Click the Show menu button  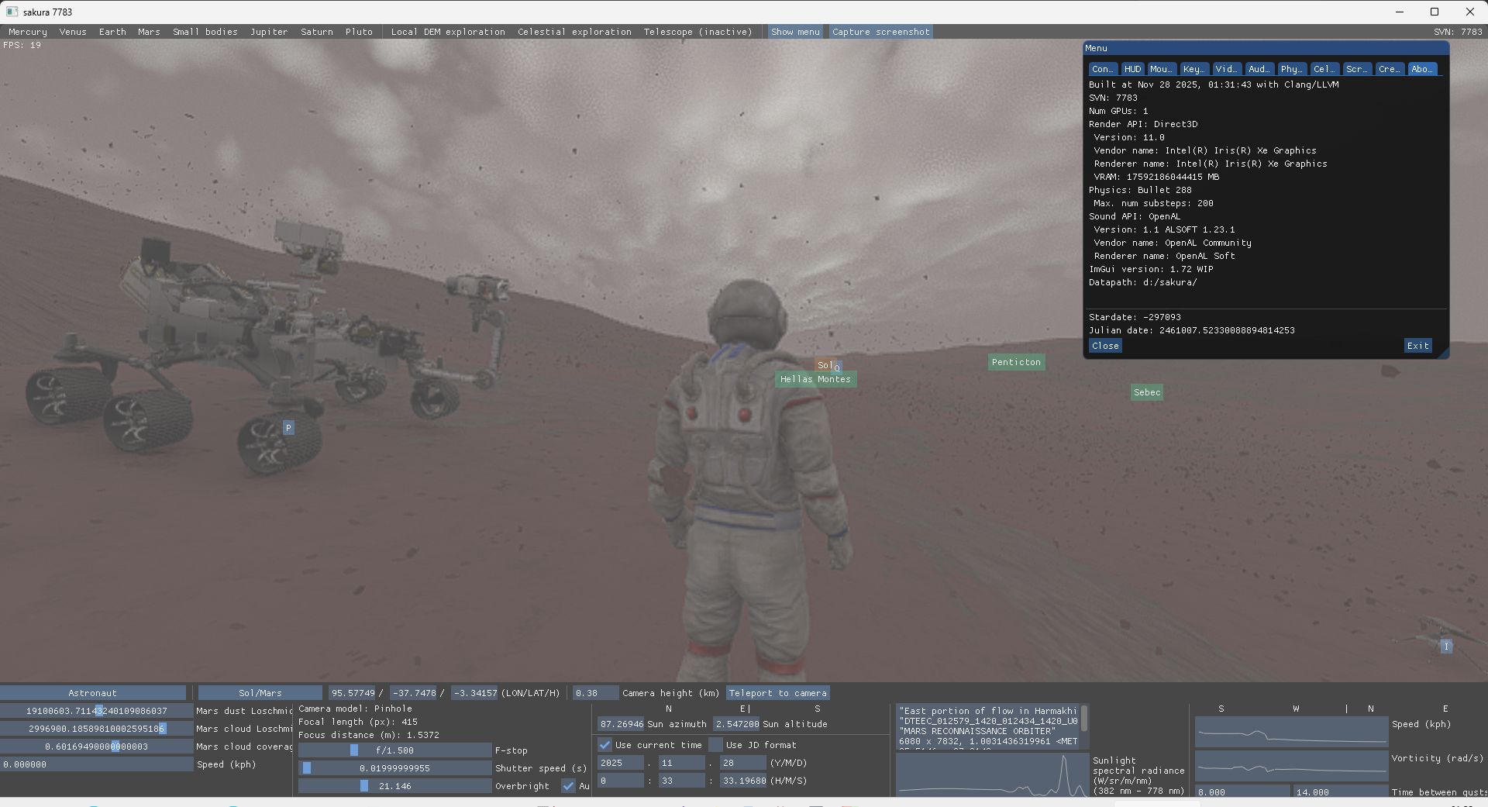(795, 32)
